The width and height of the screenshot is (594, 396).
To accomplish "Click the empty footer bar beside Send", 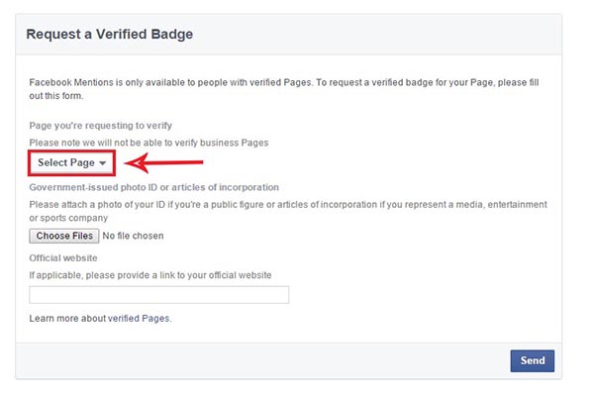I will click(x=263, y=360).
